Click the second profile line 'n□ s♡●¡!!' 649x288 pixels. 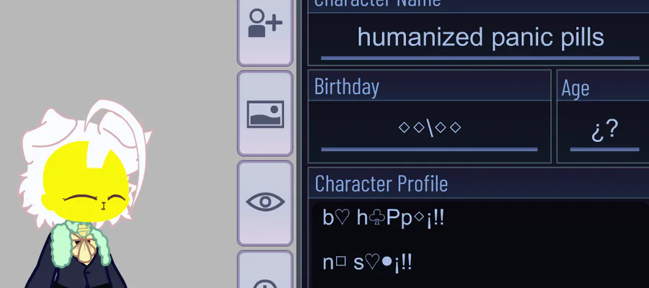pos(367,262)
